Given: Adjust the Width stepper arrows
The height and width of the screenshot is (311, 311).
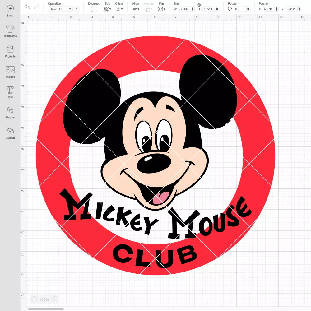Looking at the screenshot, I should coord(193,9).
